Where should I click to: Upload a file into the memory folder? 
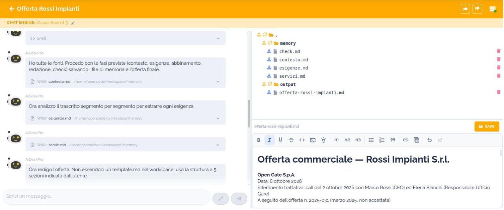coord(264,43)
